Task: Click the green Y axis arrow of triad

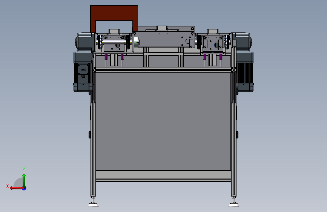Action: [24, 180]
